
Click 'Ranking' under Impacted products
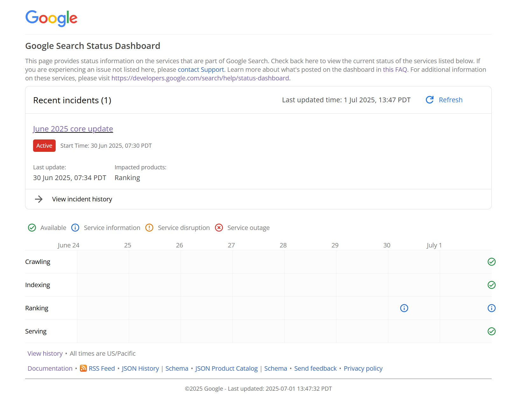click(x=127, y=178)
